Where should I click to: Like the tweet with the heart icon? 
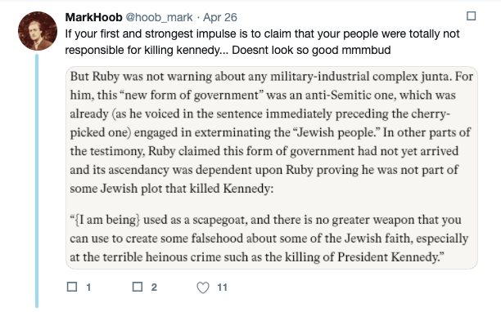point(203,287)
